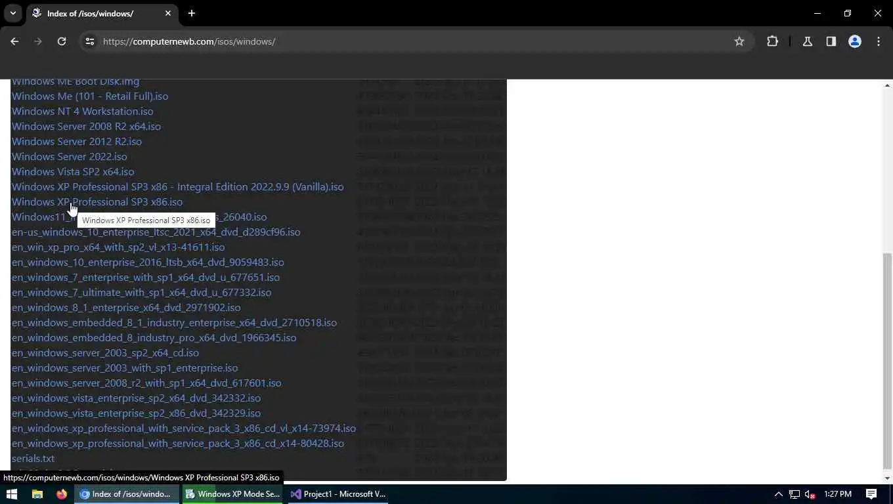The height and width of the screenshot is (504, 893).
Task: Open en_windows_embedded_8_1_industry_enterprise iso link
Action: click(174, 322)
